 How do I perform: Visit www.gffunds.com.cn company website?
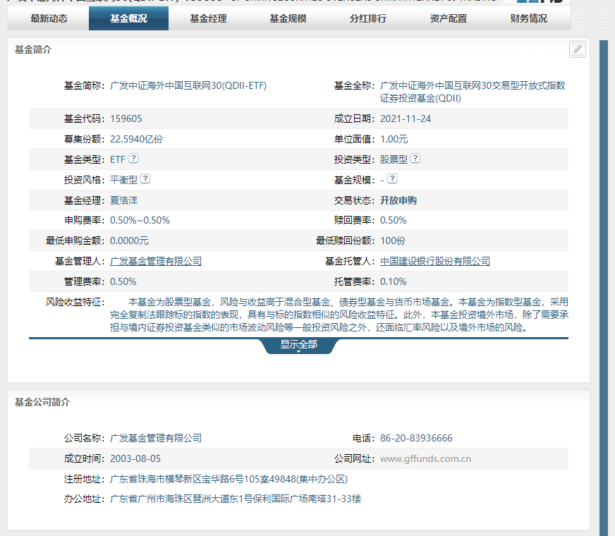425,458
